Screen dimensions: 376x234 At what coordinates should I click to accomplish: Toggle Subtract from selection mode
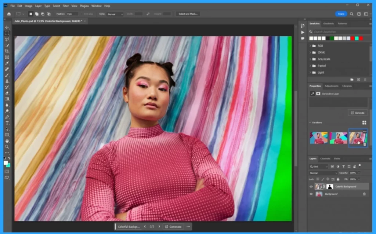(43, 14)
